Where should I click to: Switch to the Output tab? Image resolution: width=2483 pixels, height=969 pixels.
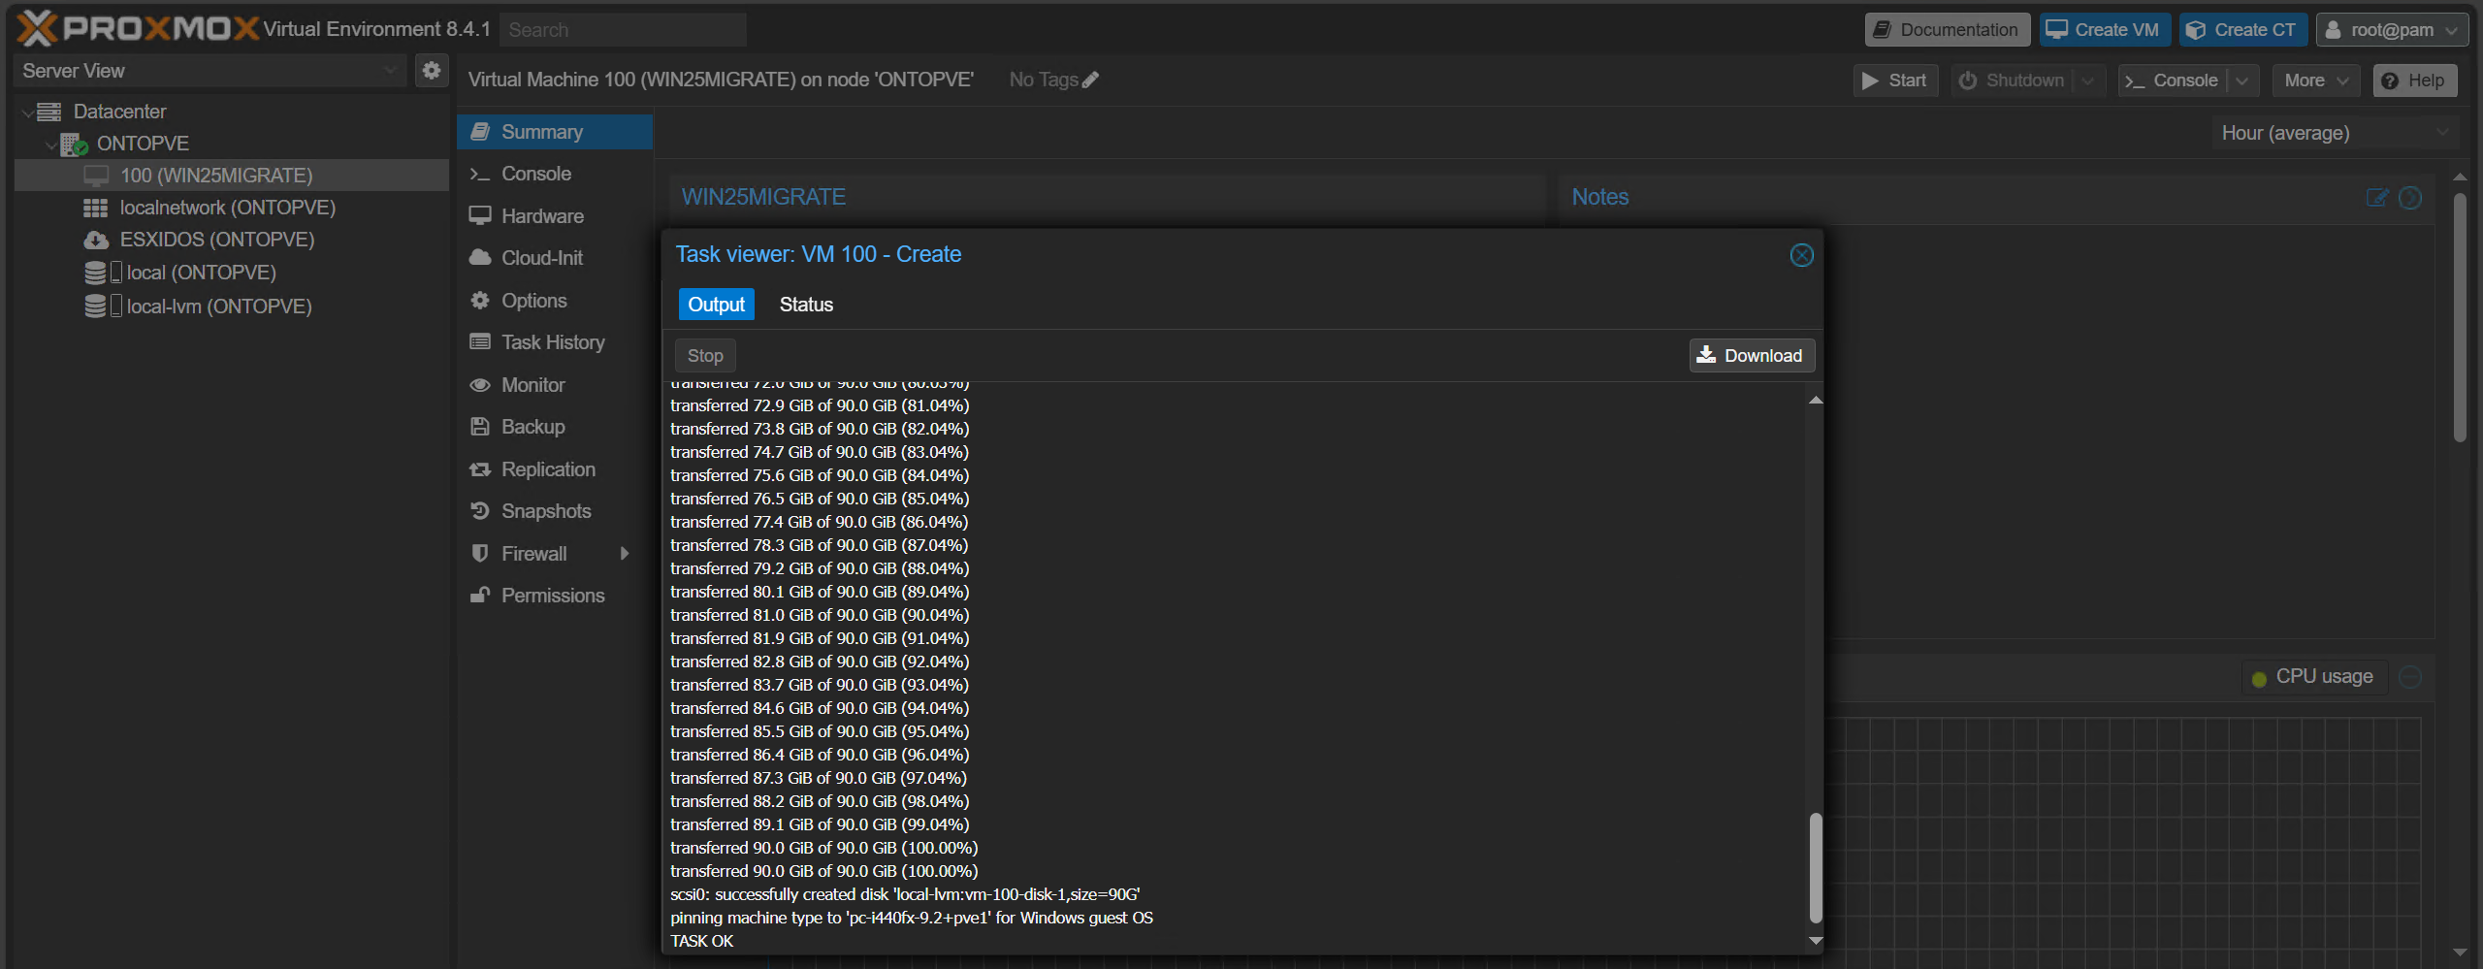tap(716, 305)
